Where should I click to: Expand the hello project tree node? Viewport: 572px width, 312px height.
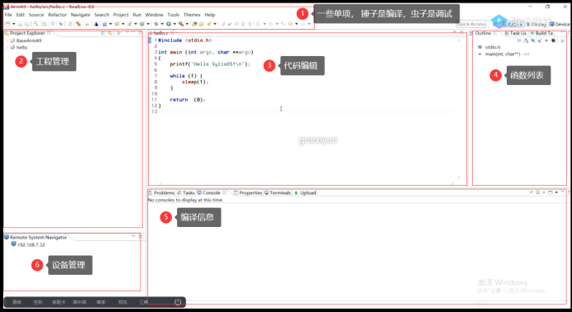tap(7, 47)
